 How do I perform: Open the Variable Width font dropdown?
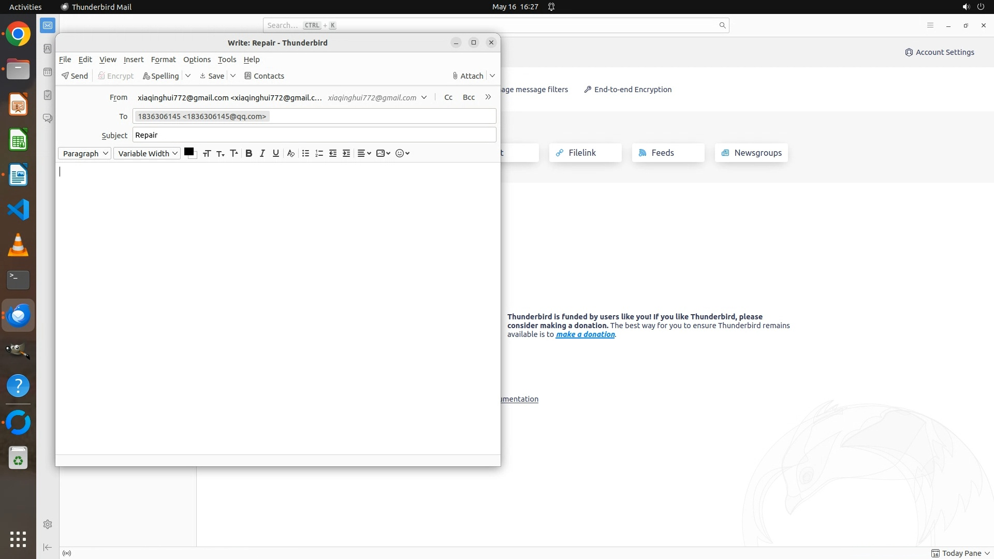(x=147, y=153)
